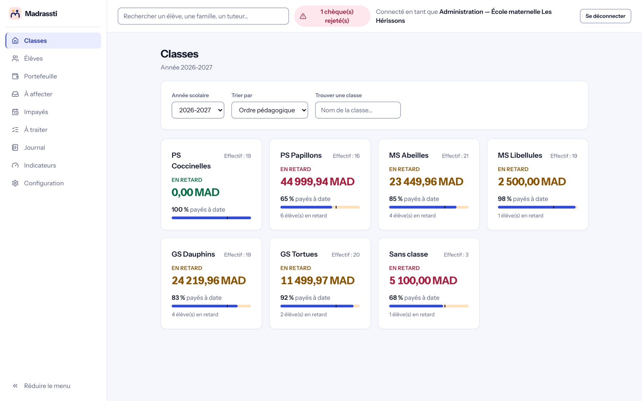
Task: Select Indicateurs in the sidebar
Action: (x=53, y=165)
